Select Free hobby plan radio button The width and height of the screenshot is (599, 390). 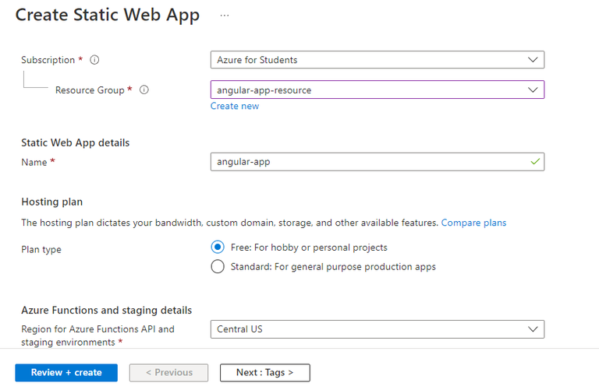pos(218,248)
